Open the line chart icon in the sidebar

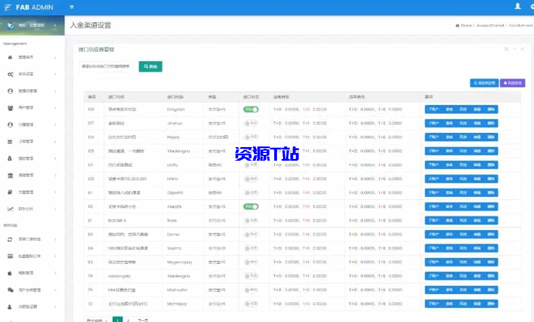point(10,209)
